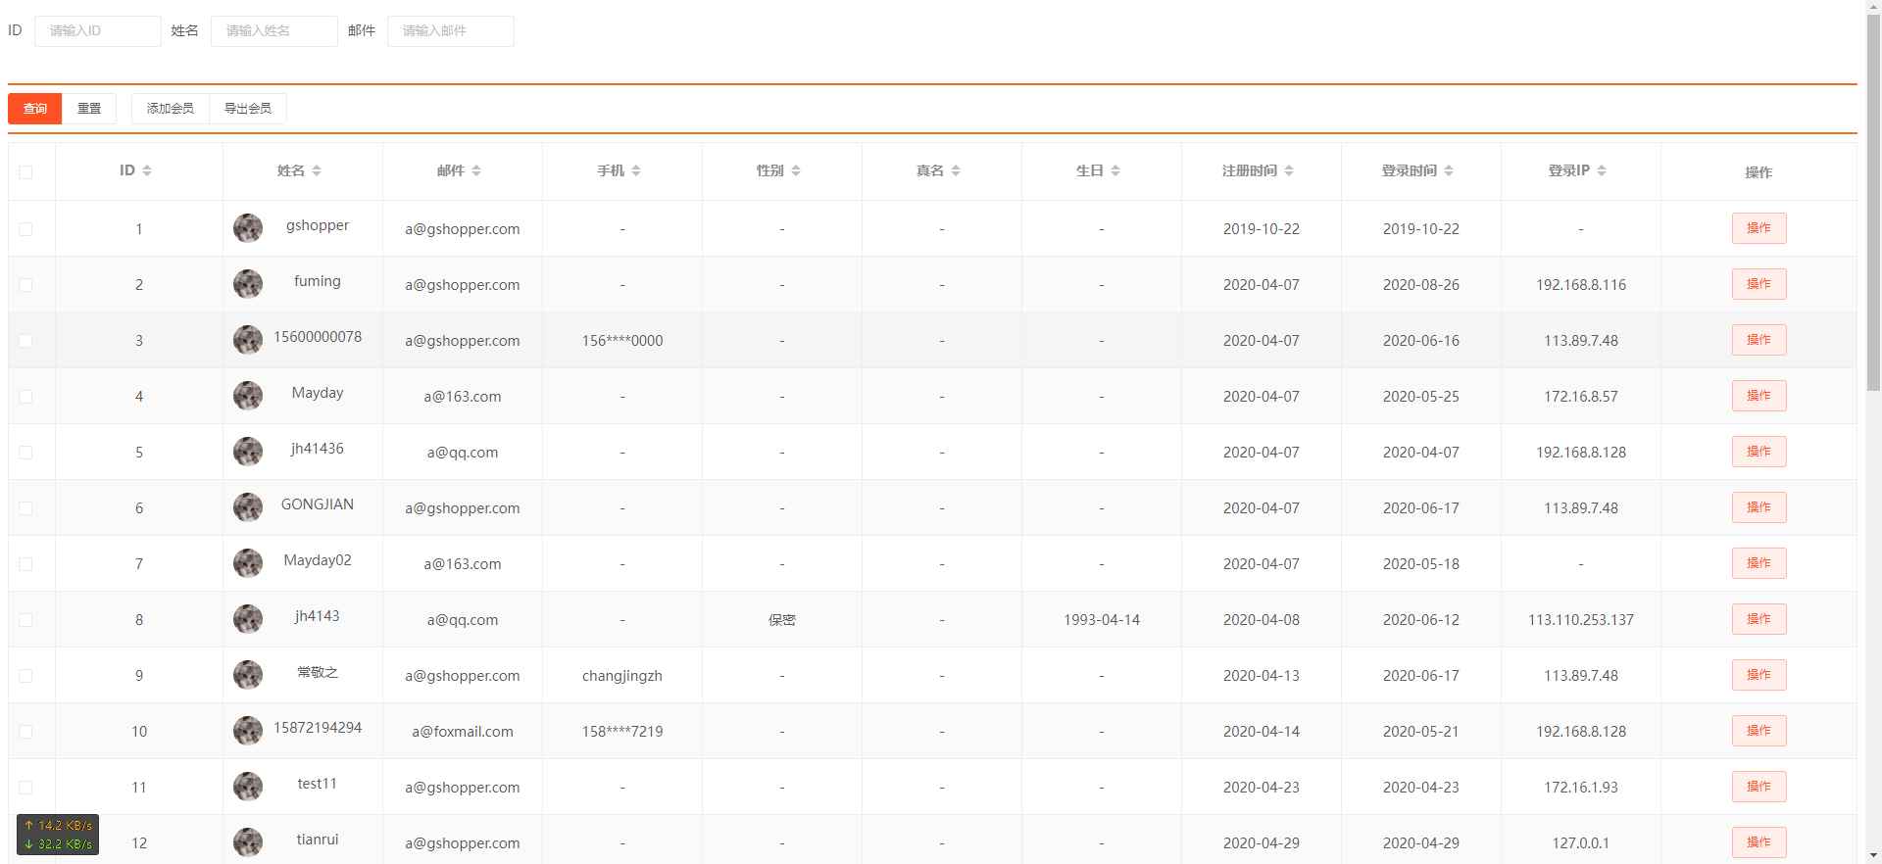Click the vertical scrollbar thumb
Screen dimensions: 1882x864
click(x=1873, y=203)
